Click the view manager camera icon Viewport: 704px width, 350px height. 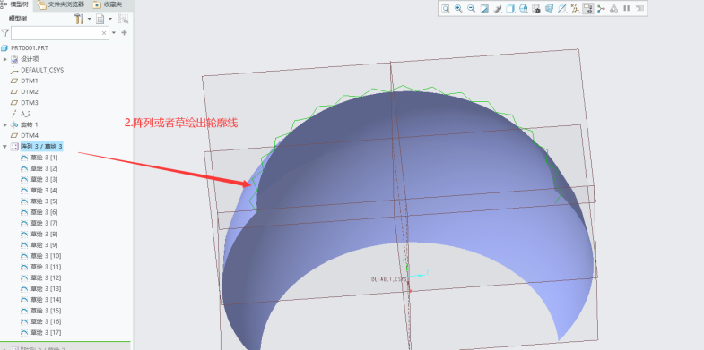coord(536,9)
